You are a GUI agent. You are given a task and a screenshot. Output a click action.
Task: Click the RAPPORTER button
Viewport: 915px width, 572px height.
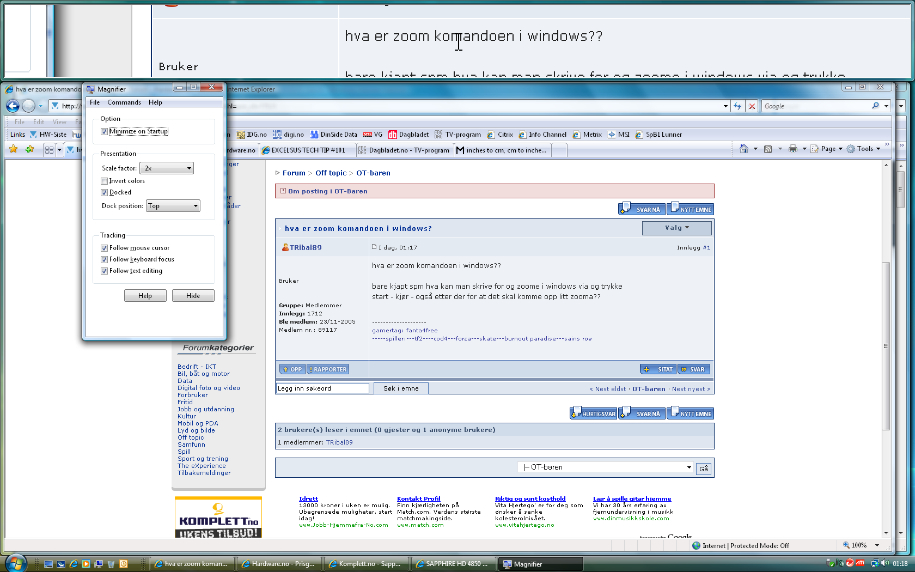click(x=328, y=369)
